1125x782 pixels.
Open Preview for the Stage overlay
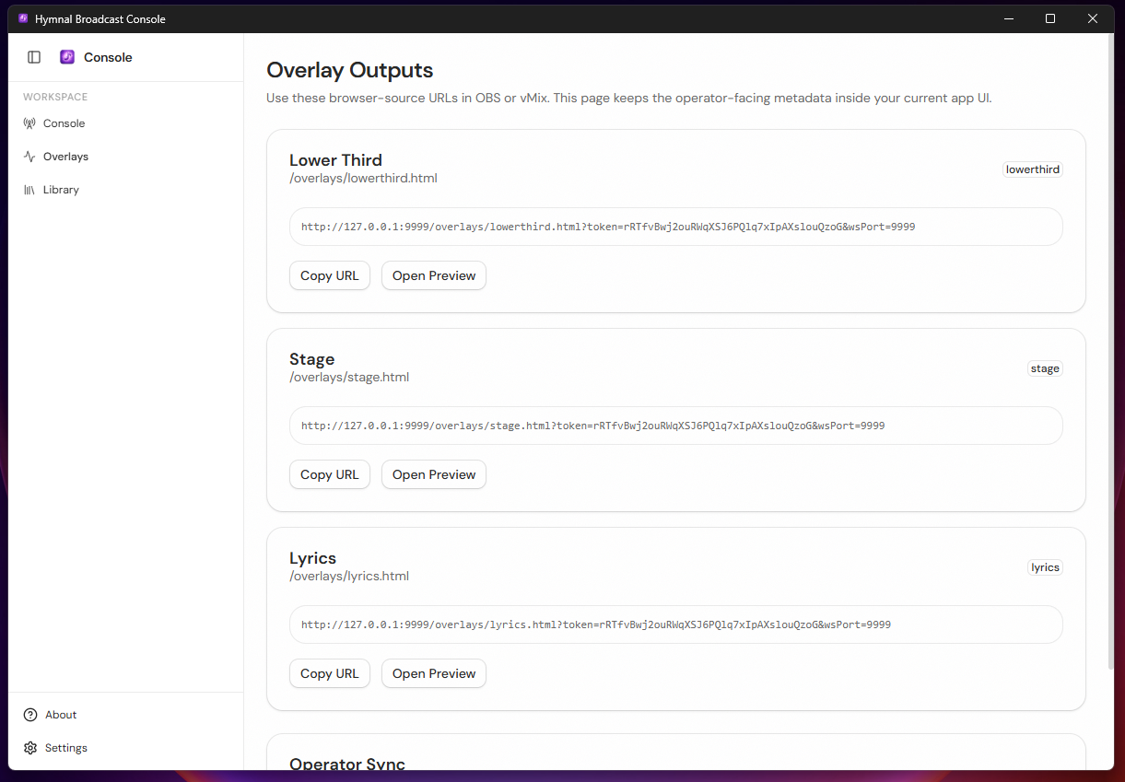[434, 474]
